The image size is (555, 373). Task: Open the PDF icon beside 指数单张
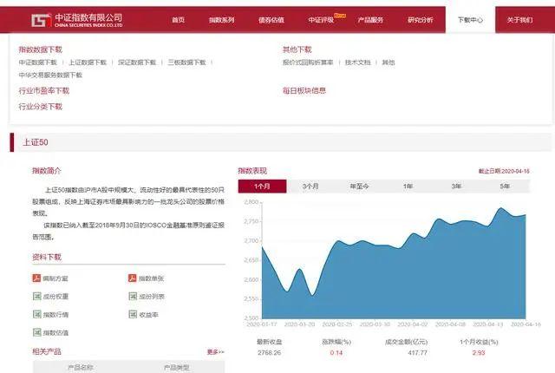point(133,278)
